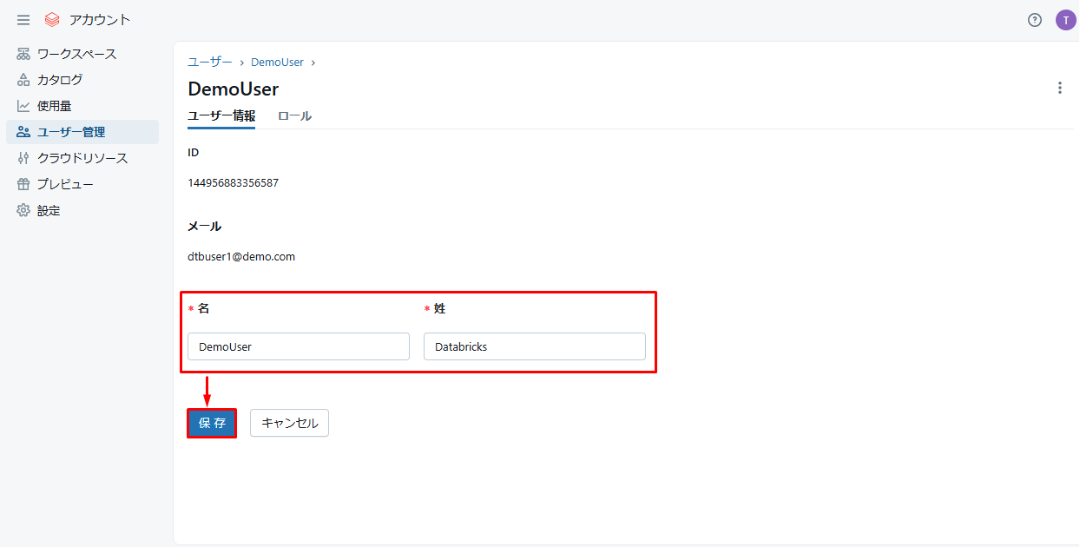Click the 保存 button
The image size is (1080, 547).
(x=212, y=423)
